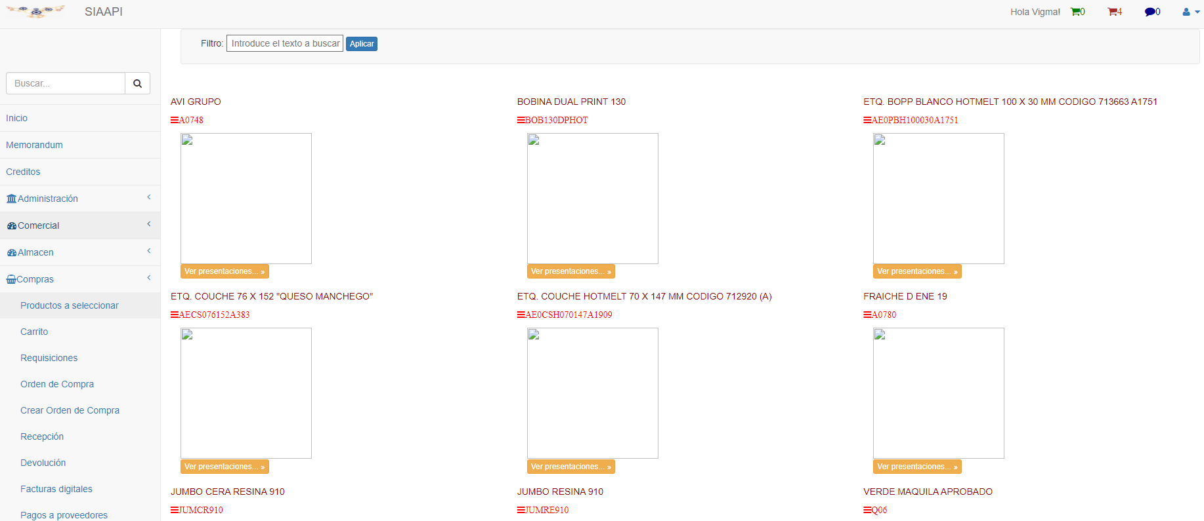Click list icon beside AE0PBH100030A1751

(x=867, y=120)
